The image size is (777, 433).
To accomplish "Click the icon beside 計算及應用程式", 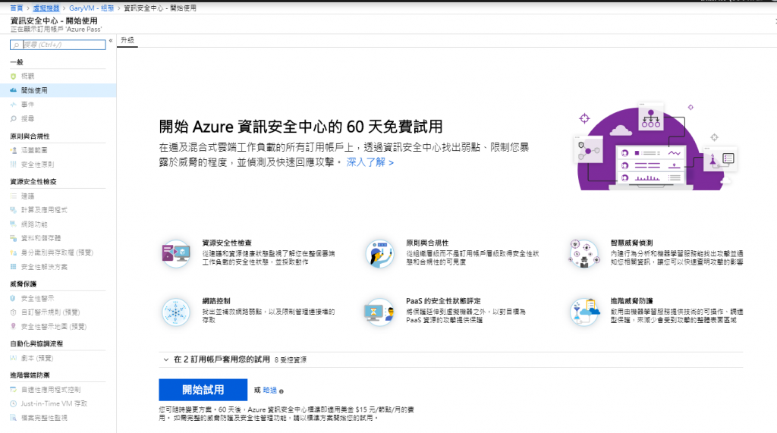I will point(14,210).
